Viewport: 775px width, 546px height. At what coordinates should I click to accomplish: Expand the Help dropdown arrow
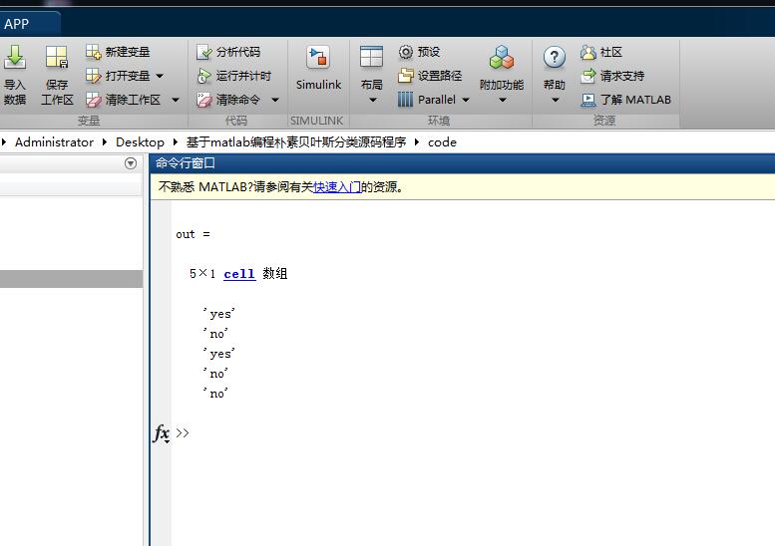click(555, 101)
